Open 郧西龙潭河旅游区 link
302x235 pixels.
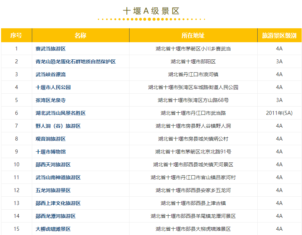pyautogui.click(x=55, y=216)
